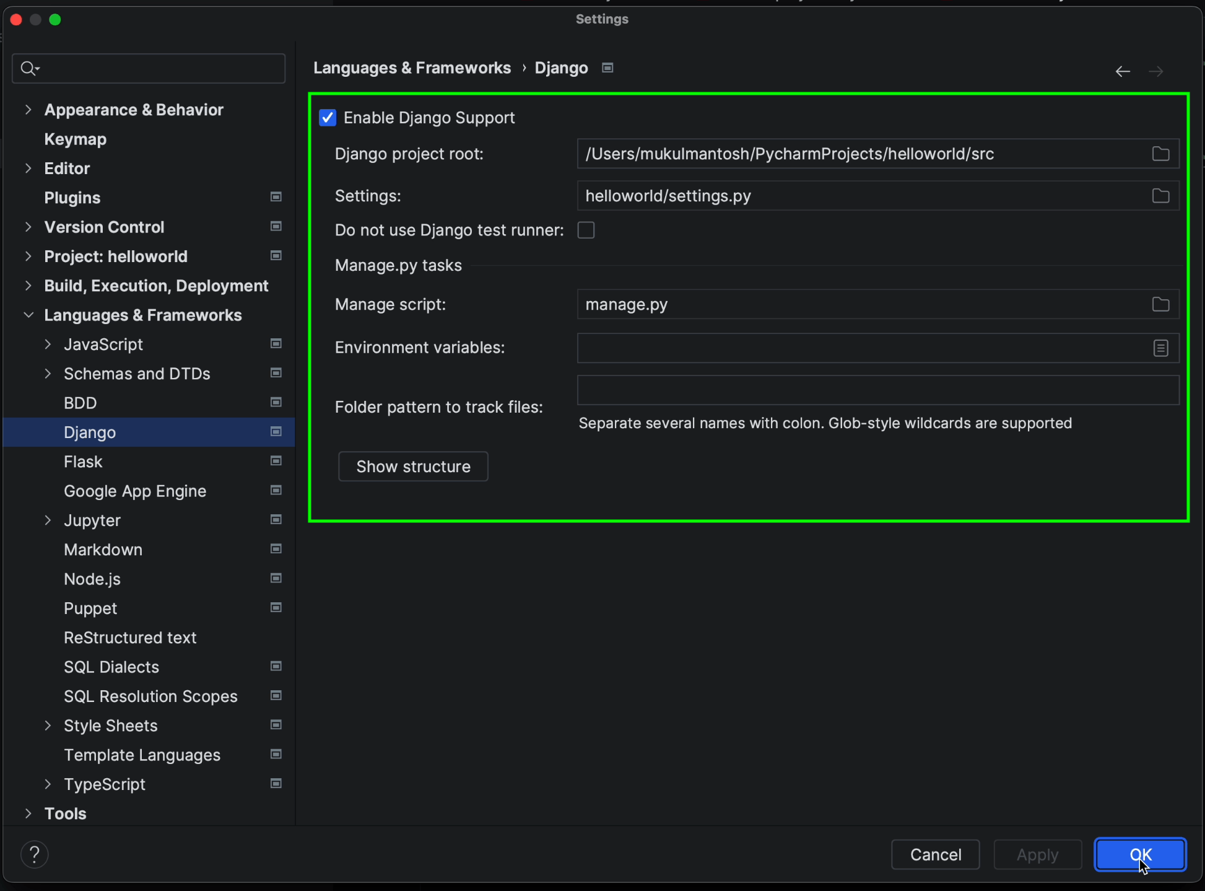The width and height of the screenshot is (1205, 891).
Task: Toggle the checkbox beside Enable Django Support
Action: pos(327,117)
